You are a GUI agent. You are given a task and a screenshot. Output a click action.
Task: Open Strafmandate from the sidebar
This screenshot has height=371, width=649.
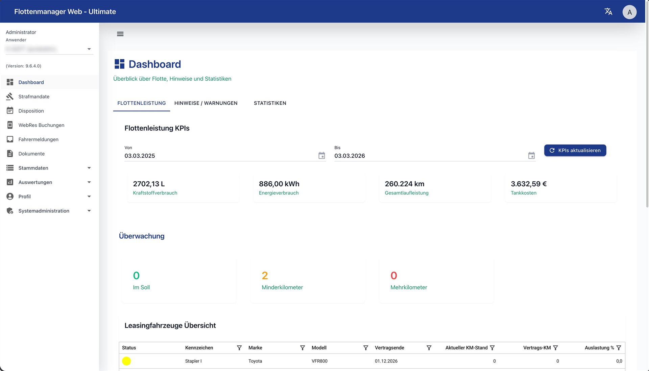[34, 97]
